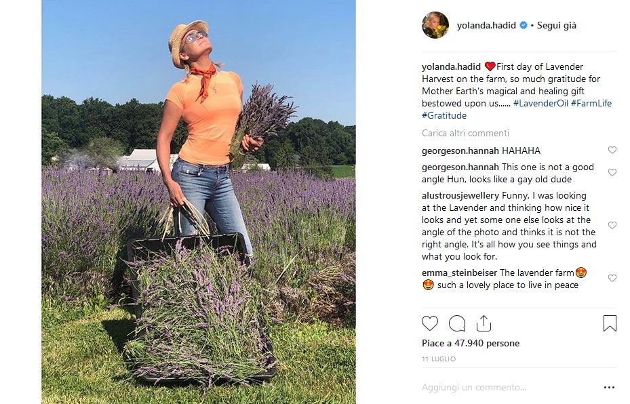Open the #FarmLife hashtag link

[x=591, y=103]
